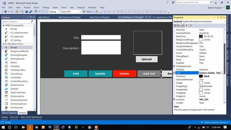Viewport: 231px width, 130px height.
Task: Click the BackColor dark color swatch
Action: 201,36
